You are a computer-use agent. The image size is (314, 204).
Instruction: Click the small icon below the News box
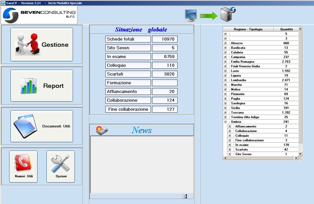[185, 196]
